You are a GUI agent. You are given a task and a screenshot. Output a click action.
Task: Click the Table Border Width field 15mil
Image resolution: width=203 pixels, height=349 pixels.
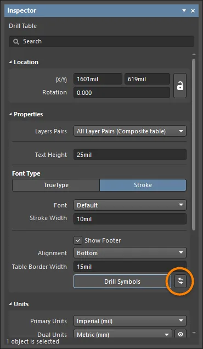coord(130,267)
